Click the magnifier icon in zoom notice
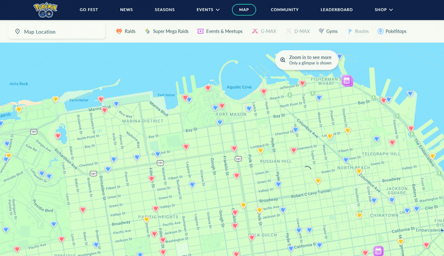 click(x=282, y=60)
